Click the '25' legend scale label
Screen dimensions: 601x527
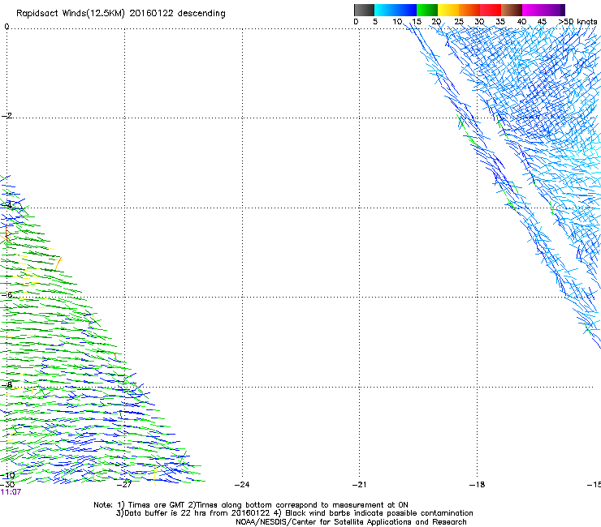(x=459, y=22)
